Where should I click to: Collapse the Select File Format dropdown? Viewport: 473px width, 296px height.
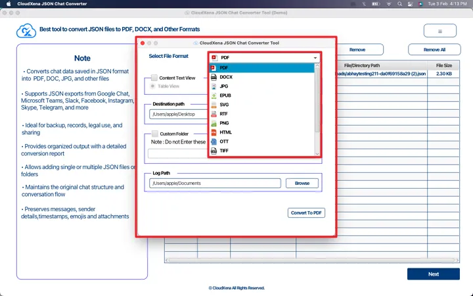click(315, 58)
